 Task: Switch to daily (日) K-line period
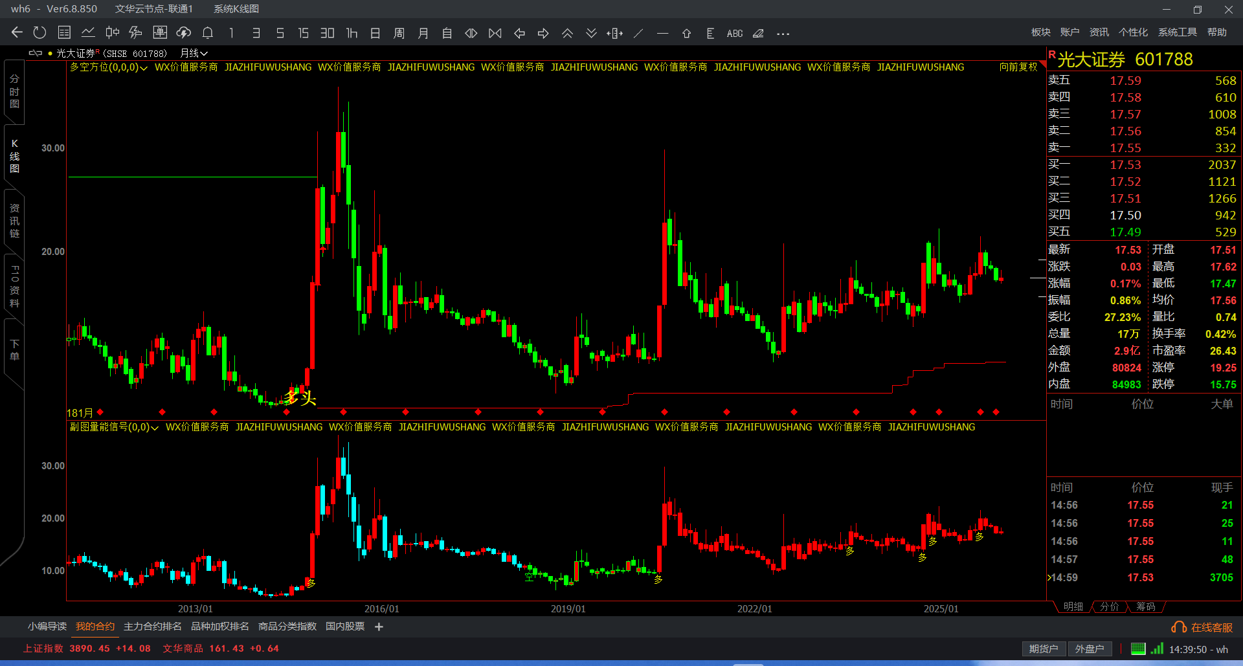click(x=375, y=32)
